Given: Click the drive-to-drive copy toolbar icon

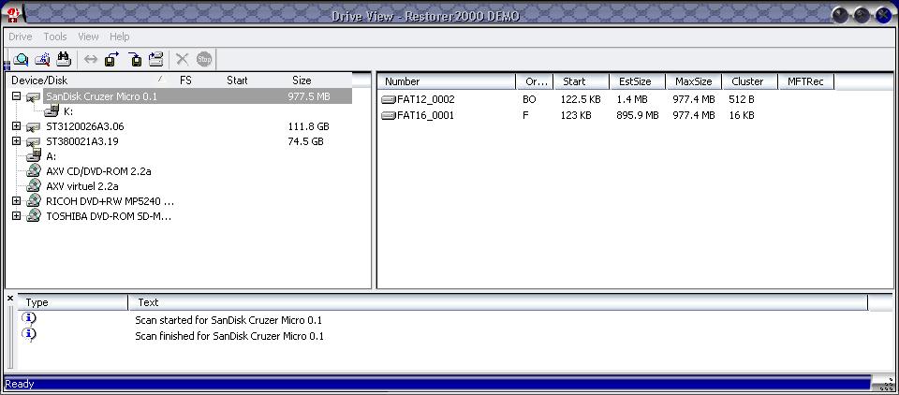Looking at the screenshot, I should point(156,58).
